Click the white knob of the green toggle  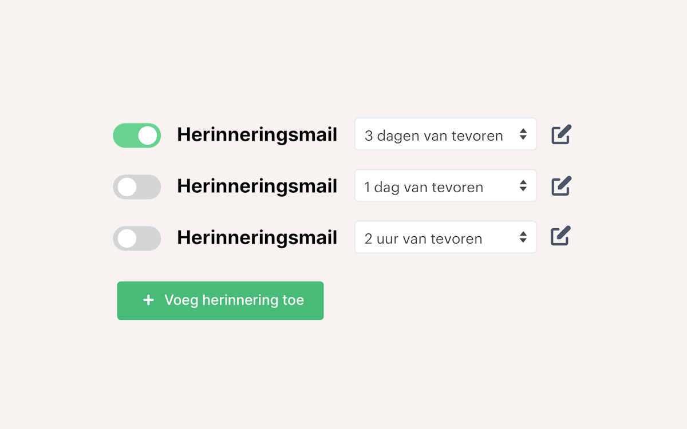coord(147,136)
